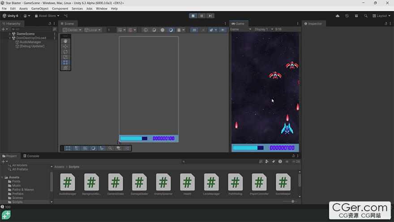Lock the Inspector panel
The image size is (394, 222).
[x=386, y=23]
